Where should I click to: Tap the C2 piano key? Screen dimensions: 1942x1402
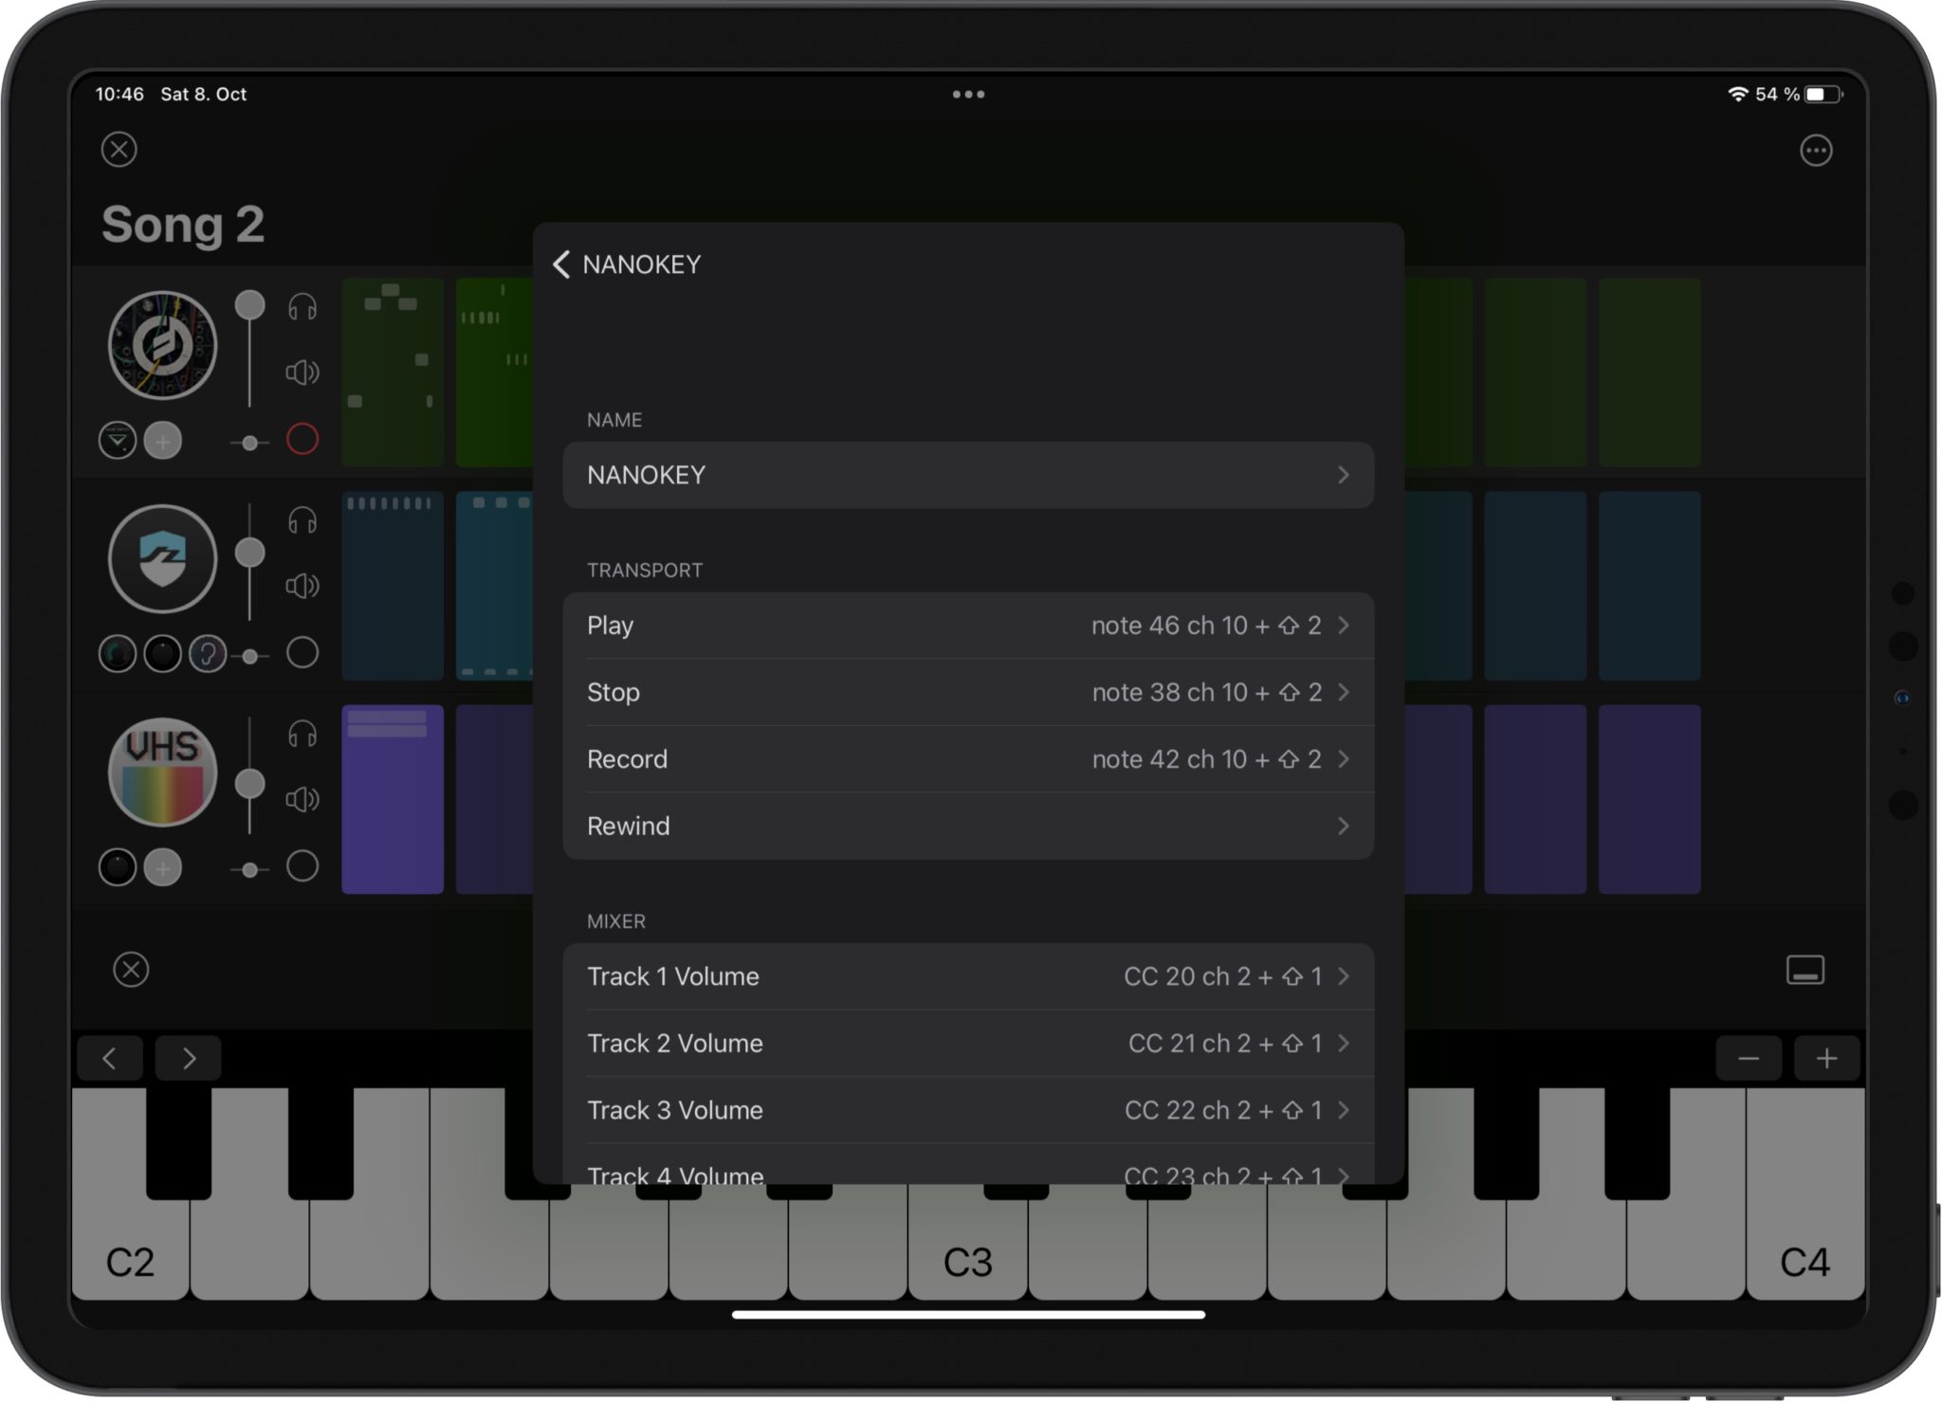(x=130, y=1251)
